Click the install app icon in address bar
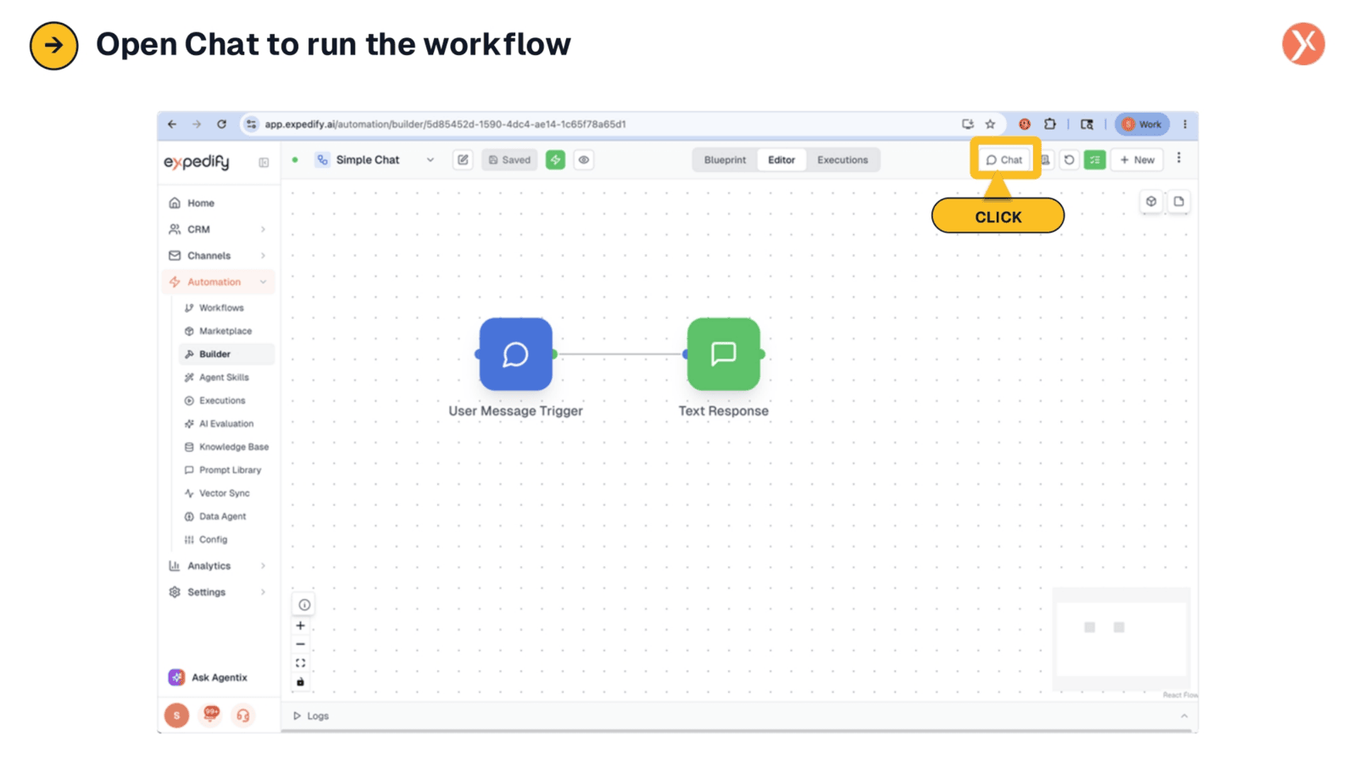The width and height of the screenshot is (1356, 763). tap(967, 125)
